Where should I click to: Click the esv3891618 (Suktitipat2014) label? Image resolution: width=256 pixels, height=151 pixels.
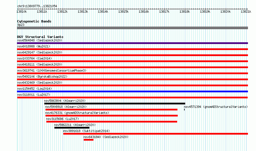click(86, 131)
